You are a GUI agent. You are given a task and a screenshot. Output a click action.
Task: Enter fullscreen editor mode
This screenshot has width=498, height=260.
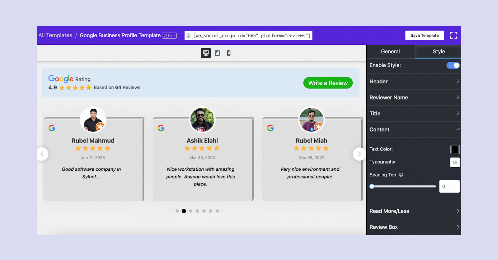coord(453,35)
